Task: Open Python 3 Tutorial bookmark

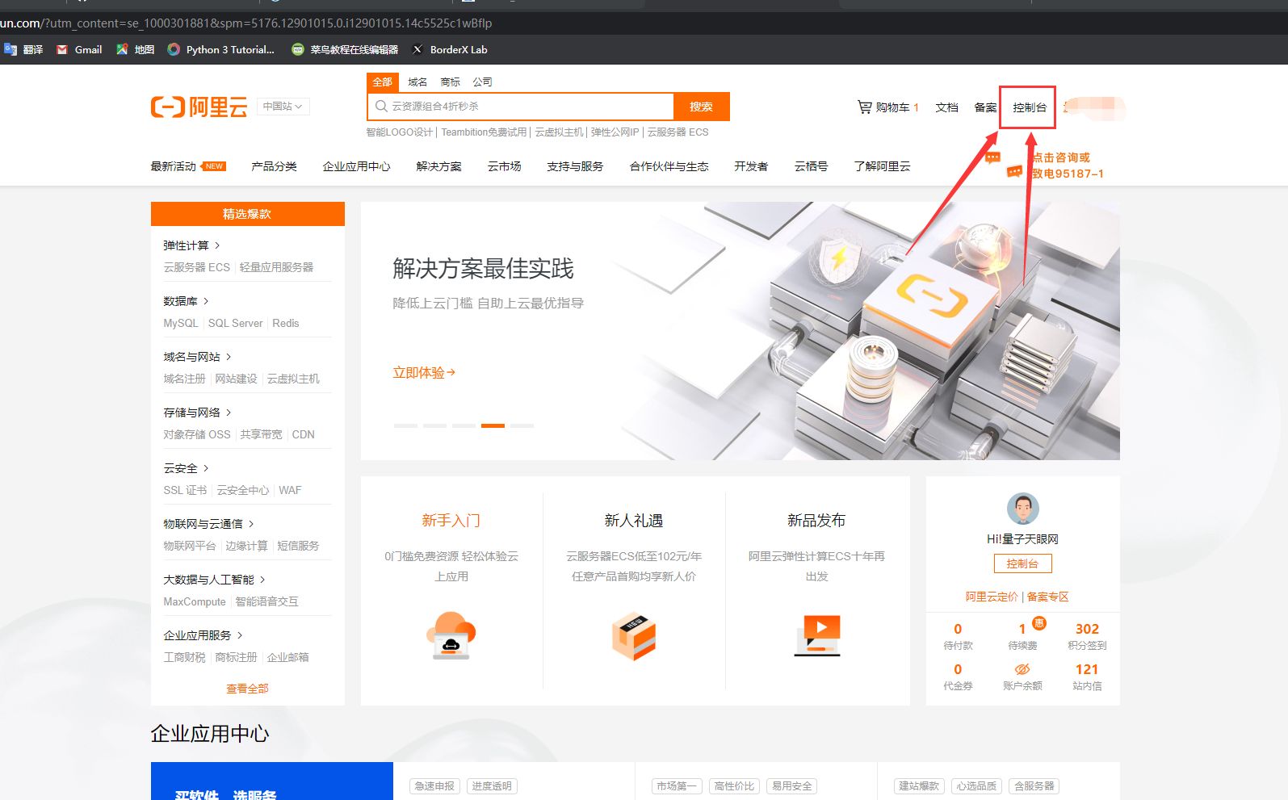Action: [x=221, y=49]
